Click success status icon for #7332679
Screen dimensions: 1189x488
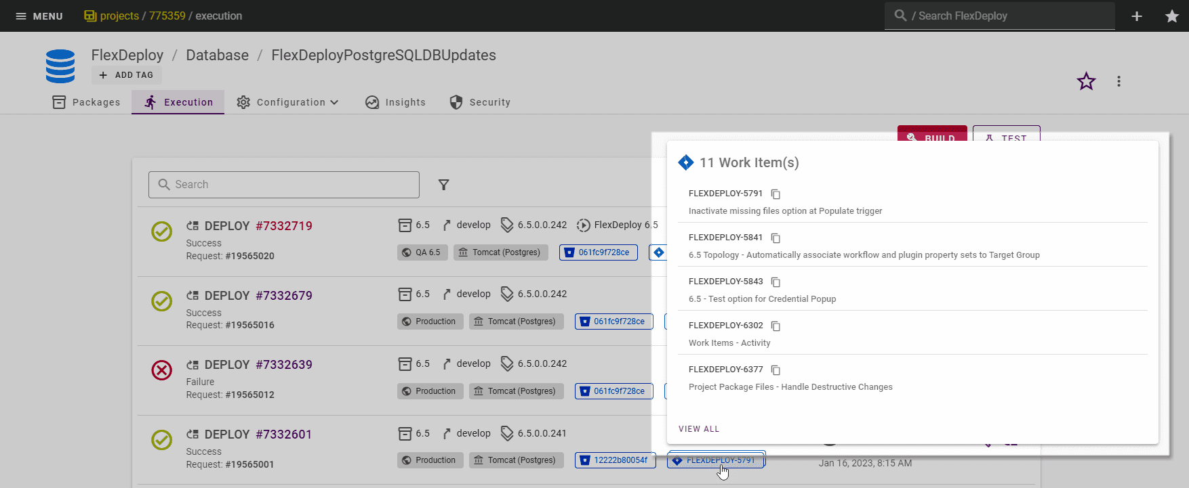(x=161, y=301)
